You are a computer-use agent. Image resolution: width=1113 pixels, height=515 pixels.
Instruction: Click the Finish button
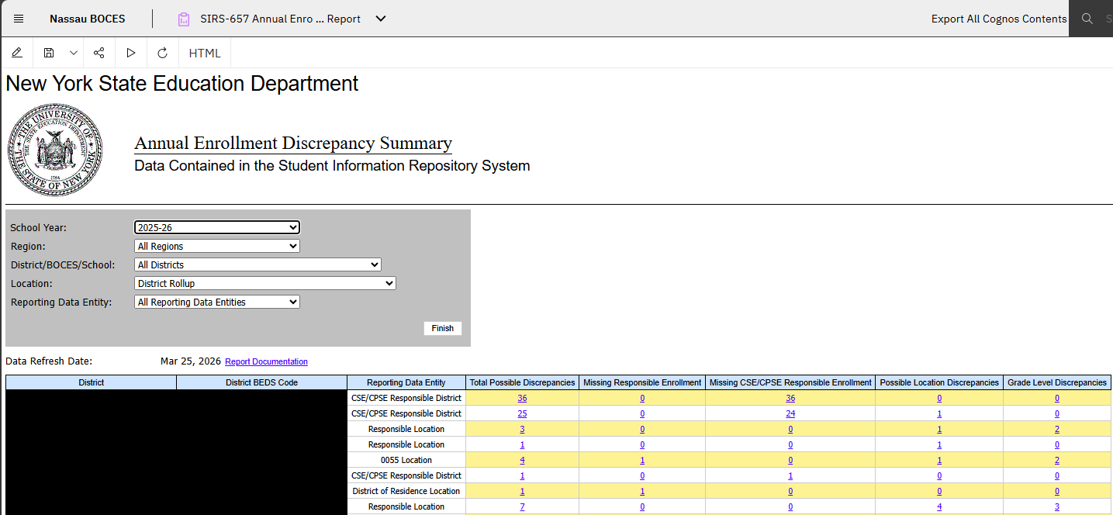[x=443, y=328]
